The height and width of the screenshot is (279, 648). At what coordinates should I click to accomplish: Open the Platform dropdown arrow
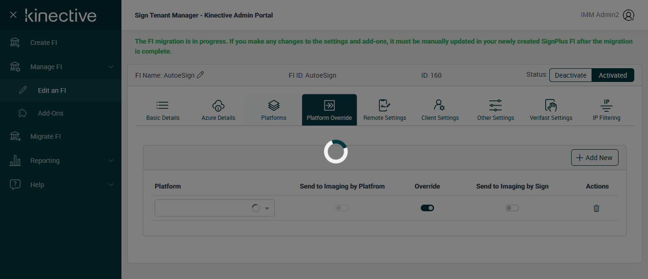[x=267, y=208]
